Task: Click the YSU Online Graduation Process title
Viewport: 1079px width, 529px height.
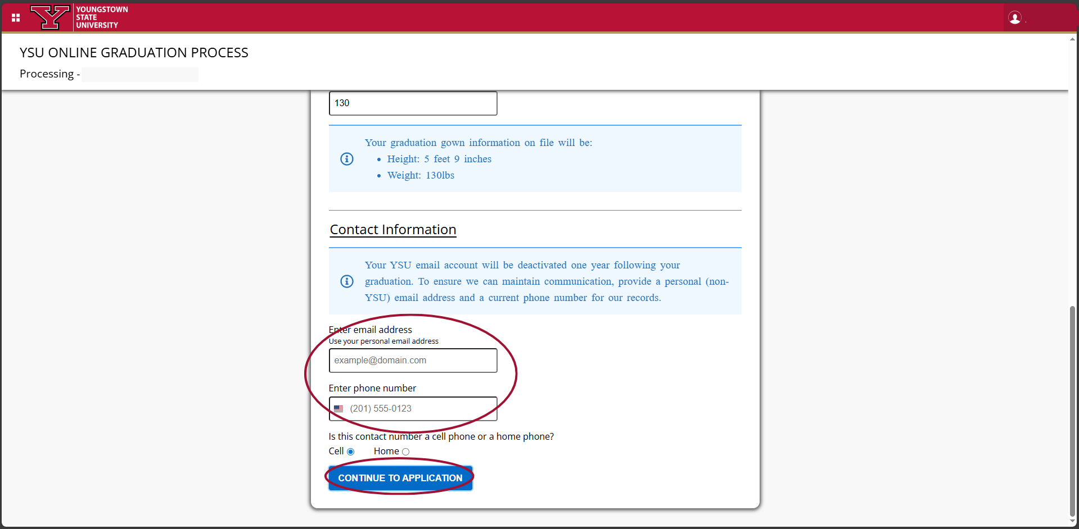Action: [134, 53]
